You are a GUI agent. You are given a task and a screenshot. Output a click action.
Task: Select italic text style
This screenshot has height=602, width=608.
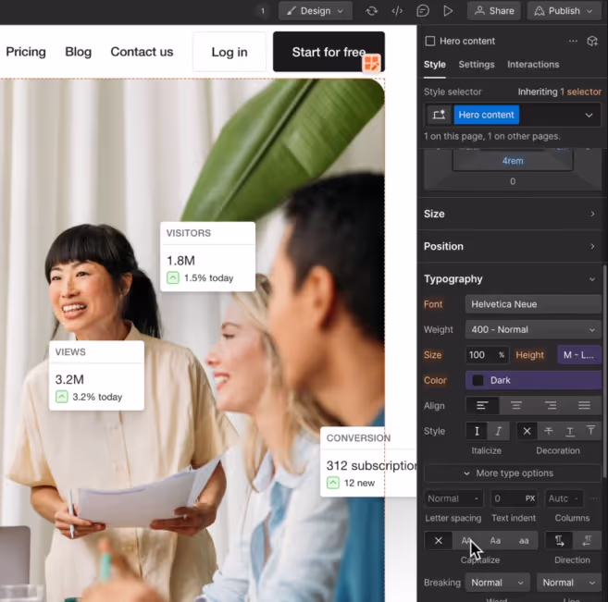(499, 431)
